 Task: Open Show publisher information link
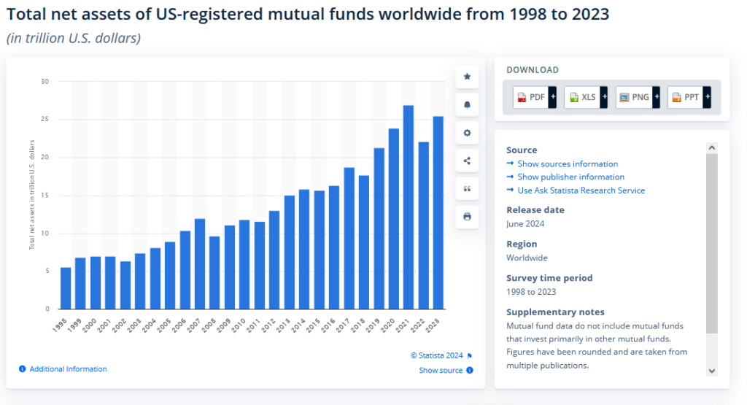570,177
